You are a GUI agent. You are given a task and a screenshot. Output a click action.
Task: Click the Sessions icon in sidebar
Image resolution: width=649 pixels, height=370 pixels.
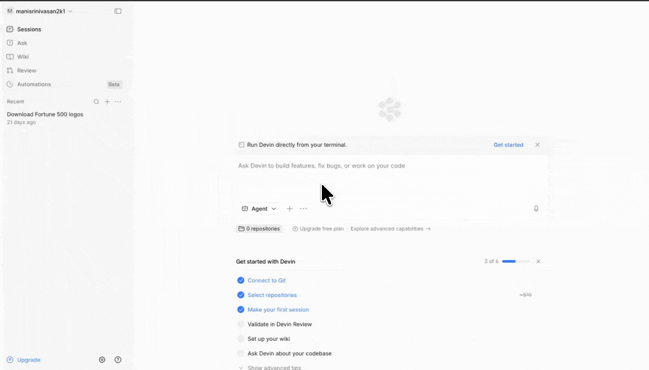pyautogui.click(x=10, y=29)
